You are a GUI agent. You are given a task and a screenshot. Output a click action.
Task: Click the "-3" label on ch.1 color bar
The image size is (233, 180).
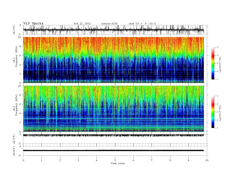point(217,47)
